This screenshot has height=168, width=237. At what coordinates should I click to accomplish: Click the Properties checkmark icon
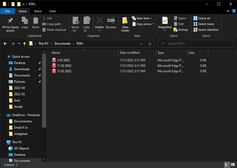tap(165, 21)
